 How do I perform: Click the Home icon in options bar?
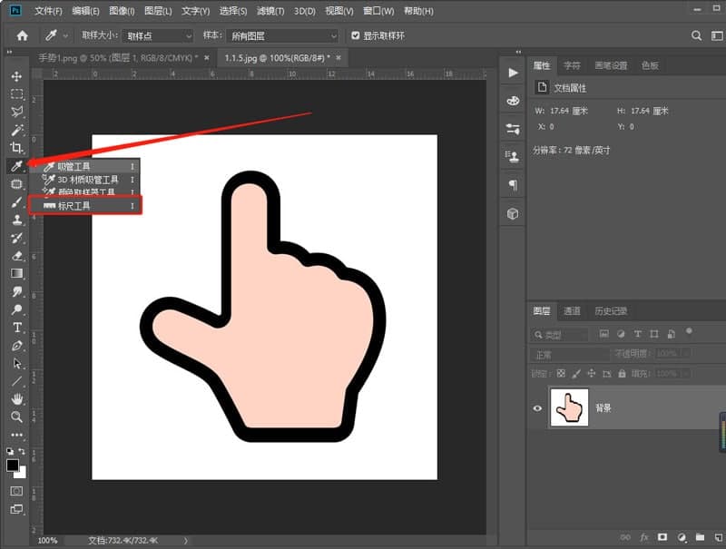click(x=22, y=35)
